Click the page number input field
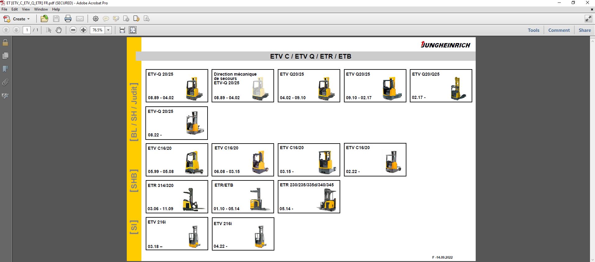595x262 pixels. 27,30
